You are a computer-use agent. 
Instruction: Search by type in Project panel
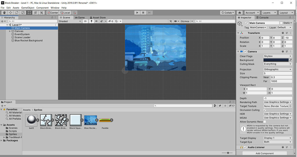tap(215, 106)
